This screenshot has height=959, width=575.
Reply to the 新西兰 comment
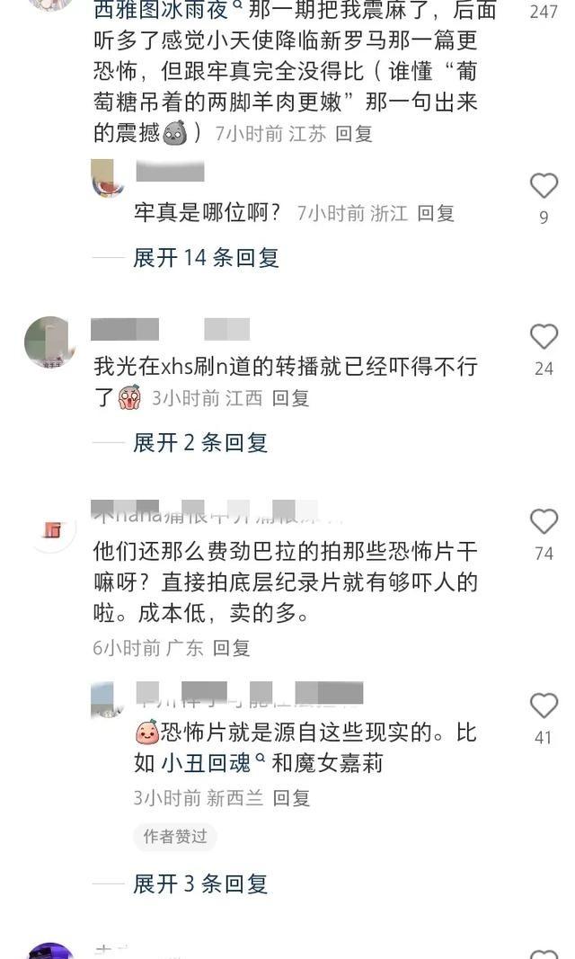click(x=291, y=798)
